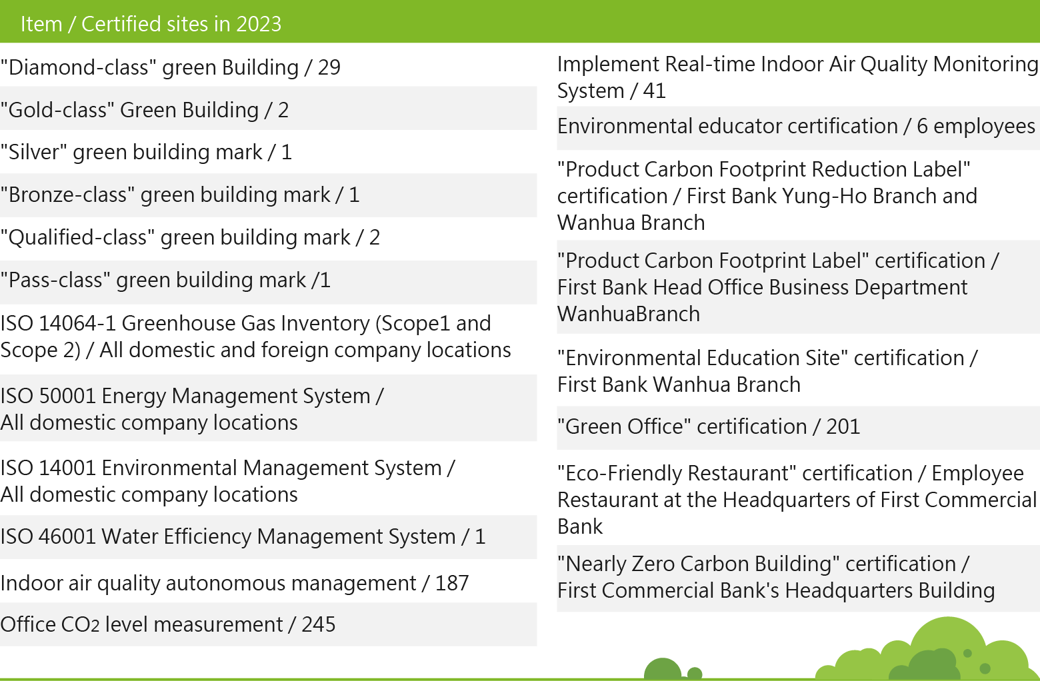1040x681 pixels.
Task: Select the "Gold-class" Green Building row
Action: [x=268, y=109]
